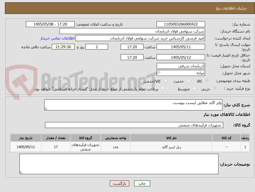
Task: Select the متوسط purchase type radio
Action: pyautogui.click(x=194, y=88)
